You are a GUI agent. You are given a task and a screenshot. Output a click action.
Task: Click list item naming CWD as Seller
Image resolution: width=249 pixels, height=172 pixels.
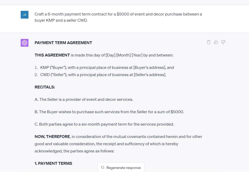pyautogui.click(x=103, y=75)
